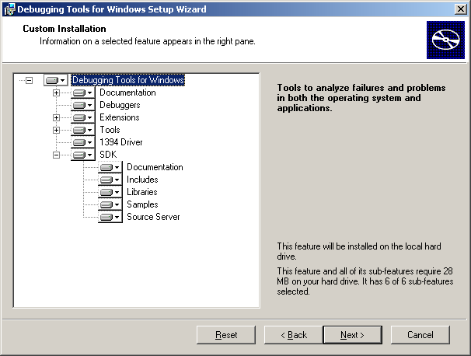Viewport: 471px width, 356px height.
Task: Open install-state dropdown for Debuggers
Action: coord(83,105)
